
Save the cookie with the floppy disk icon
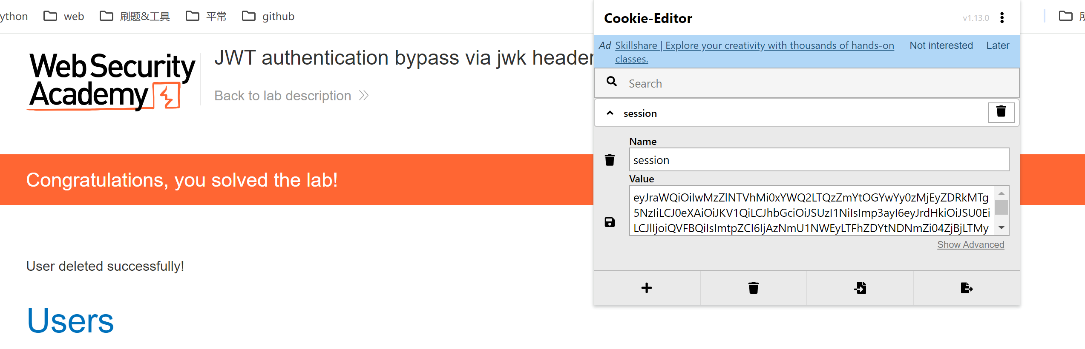pos(610,222)
